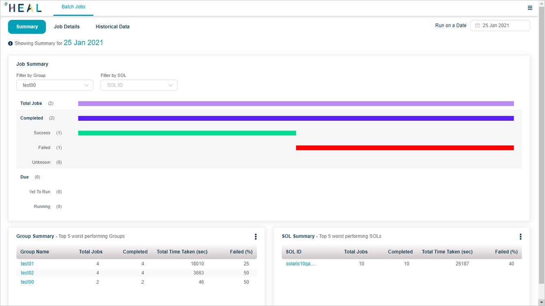Open the Batch Jobs top tab

73,7
